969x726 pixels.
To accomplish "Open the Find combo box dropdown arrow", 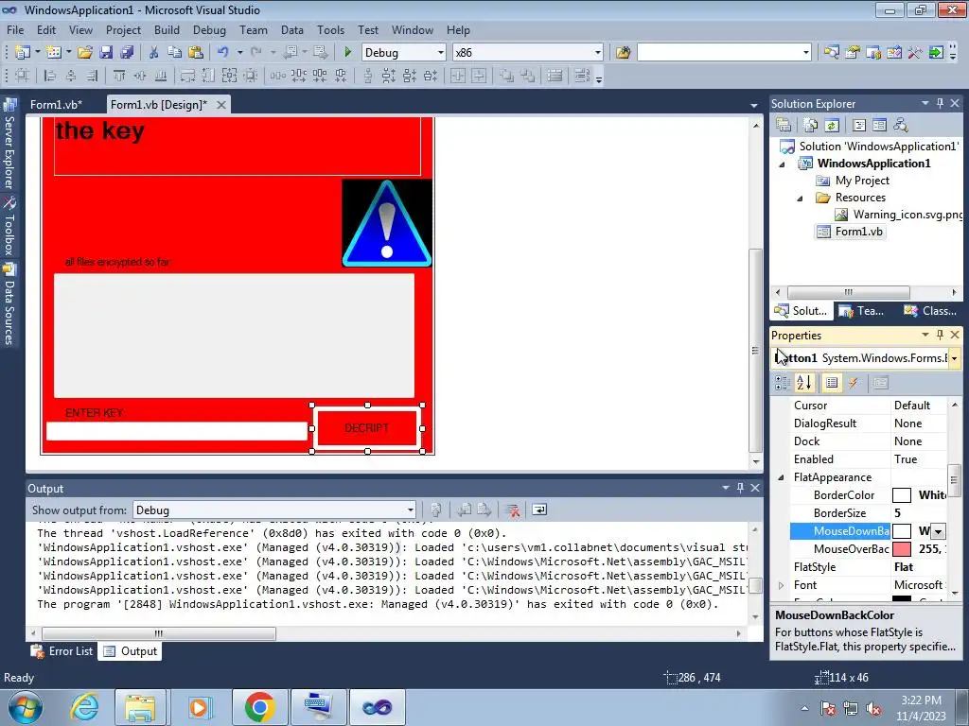I will [806, 53].
